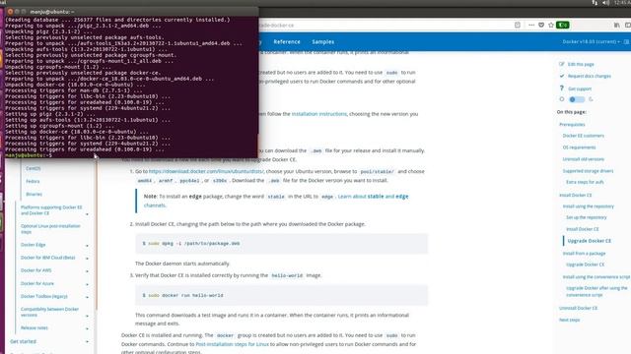Open the Reference tab in docs navbar
The width and height of the screenshot is (631, 354).
(287, 41)
